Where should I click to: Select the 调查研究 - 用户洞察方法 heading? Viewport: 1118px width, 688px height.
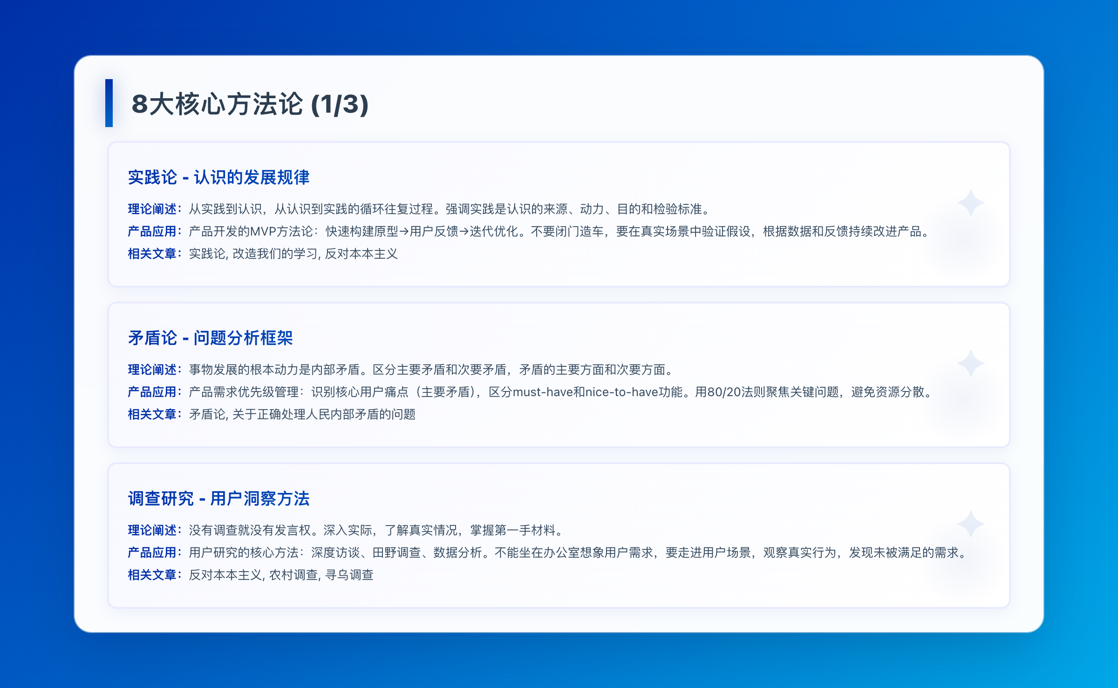218,499
